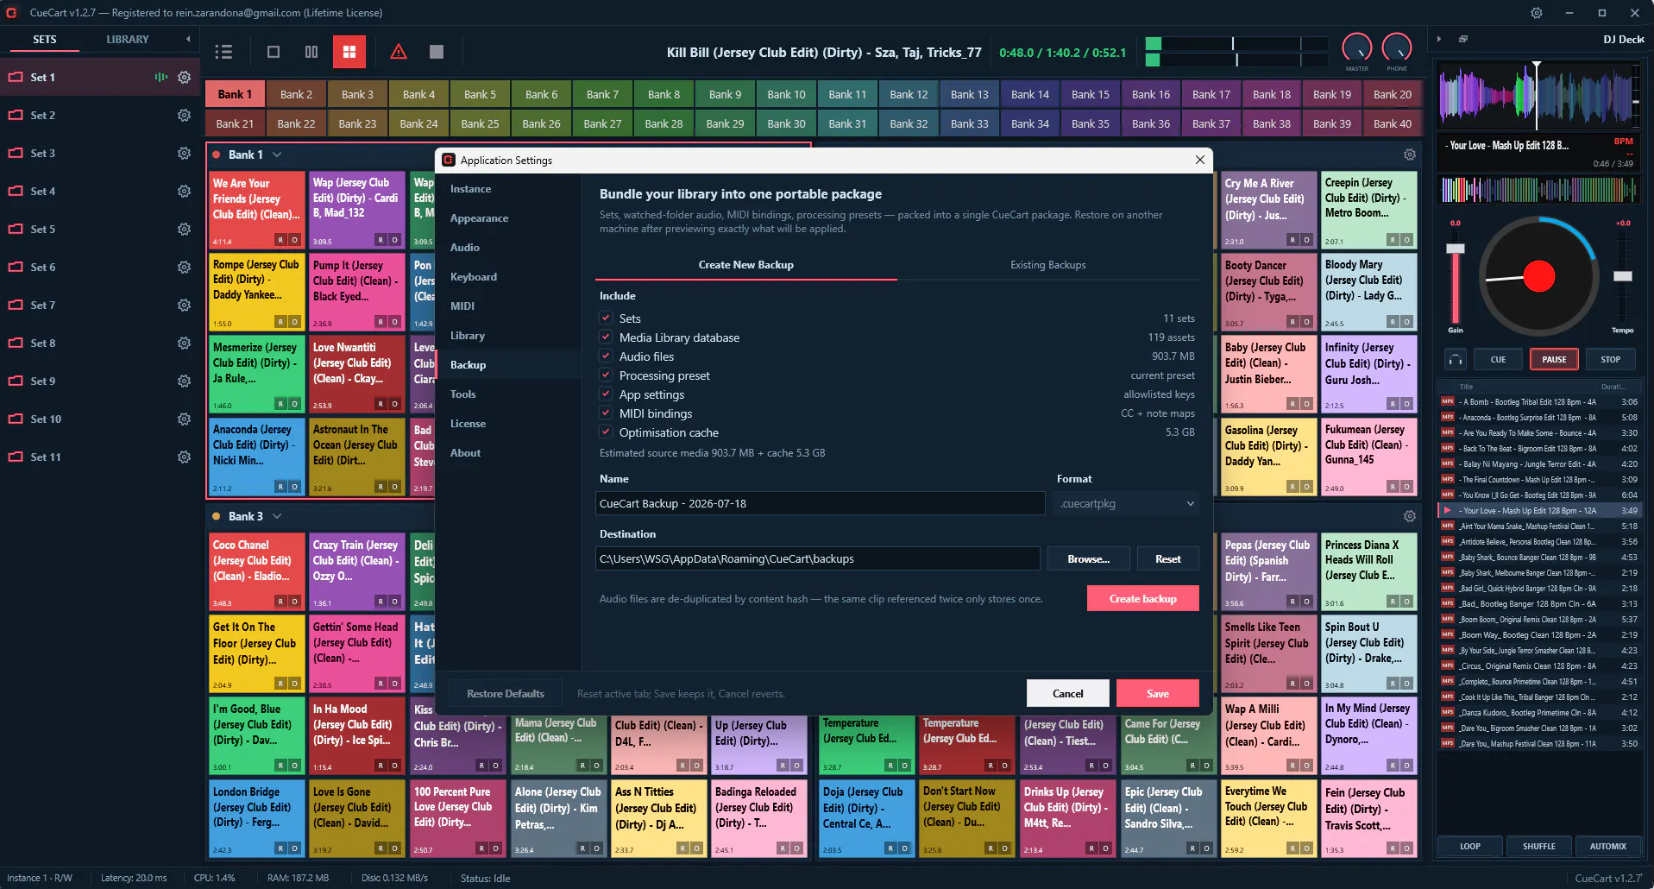Screen dimensions: 1654x889
Task: Close the Application Settings dialog
Action: (x=1199, y=160)
